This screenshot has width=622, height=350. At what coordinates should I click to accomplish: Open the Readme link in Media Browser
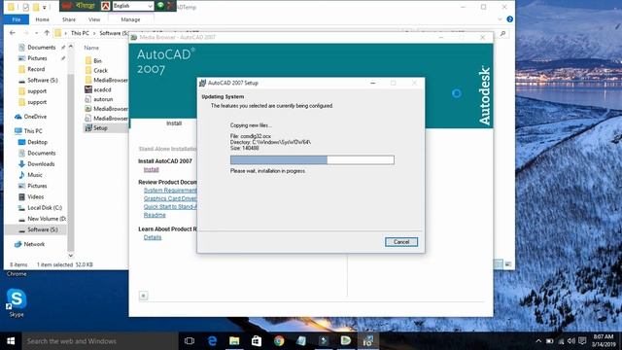tap(155, 215)
